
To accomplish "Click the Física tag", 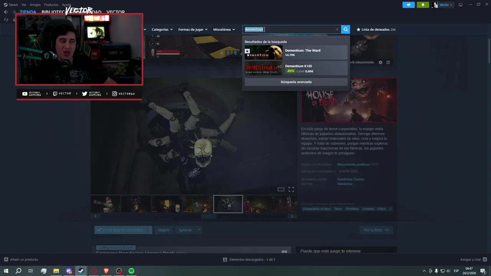I will 381,209.
